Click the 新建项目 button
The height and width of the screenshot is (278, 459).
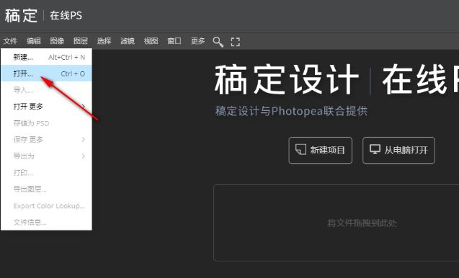(320, 151)
